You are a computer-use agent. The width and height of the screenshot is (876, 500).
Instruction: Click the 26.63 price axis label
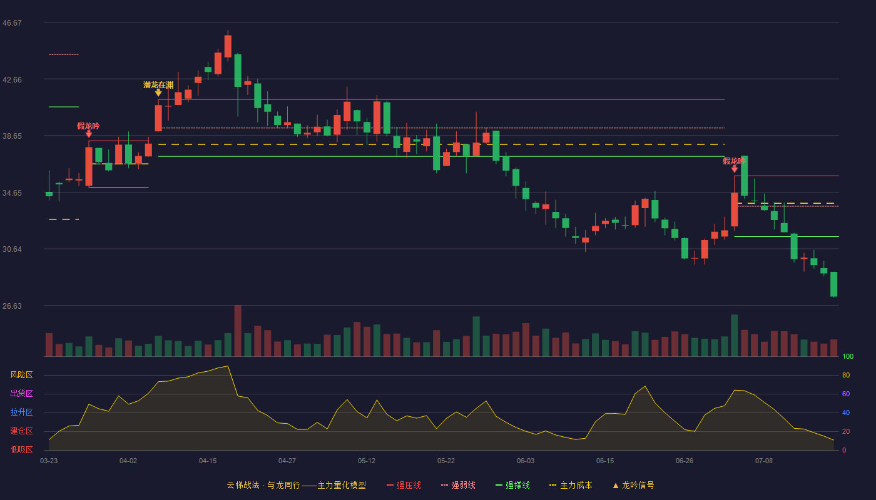(x=12, y=306)
